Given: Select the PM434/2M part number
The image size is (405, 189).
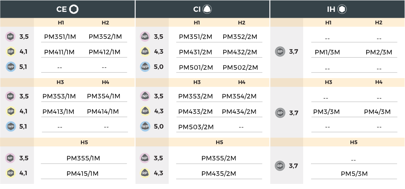Looking at the screenshot, I should coord(239,112).
